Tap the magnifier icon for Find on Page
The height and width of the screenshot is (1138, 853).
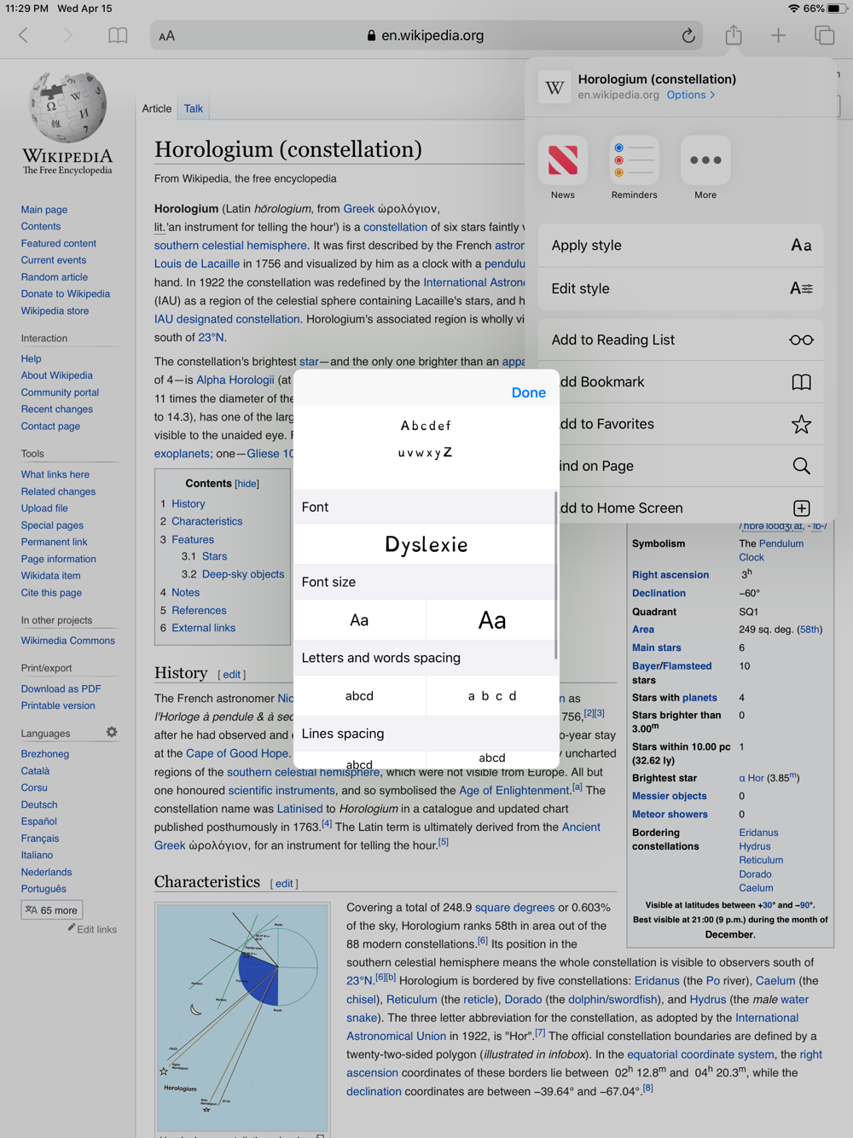click(x=801, y=466)
